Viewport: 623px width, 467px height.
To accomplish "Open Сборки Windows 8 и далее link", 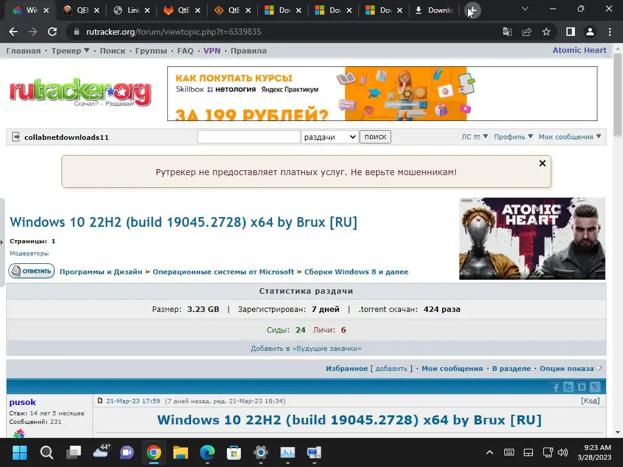I will coord(357,272).
